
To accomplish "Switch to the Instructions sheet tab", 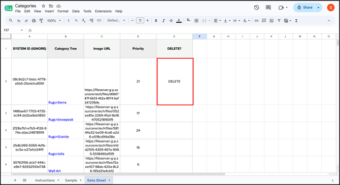I will click(x=45, y=180).
